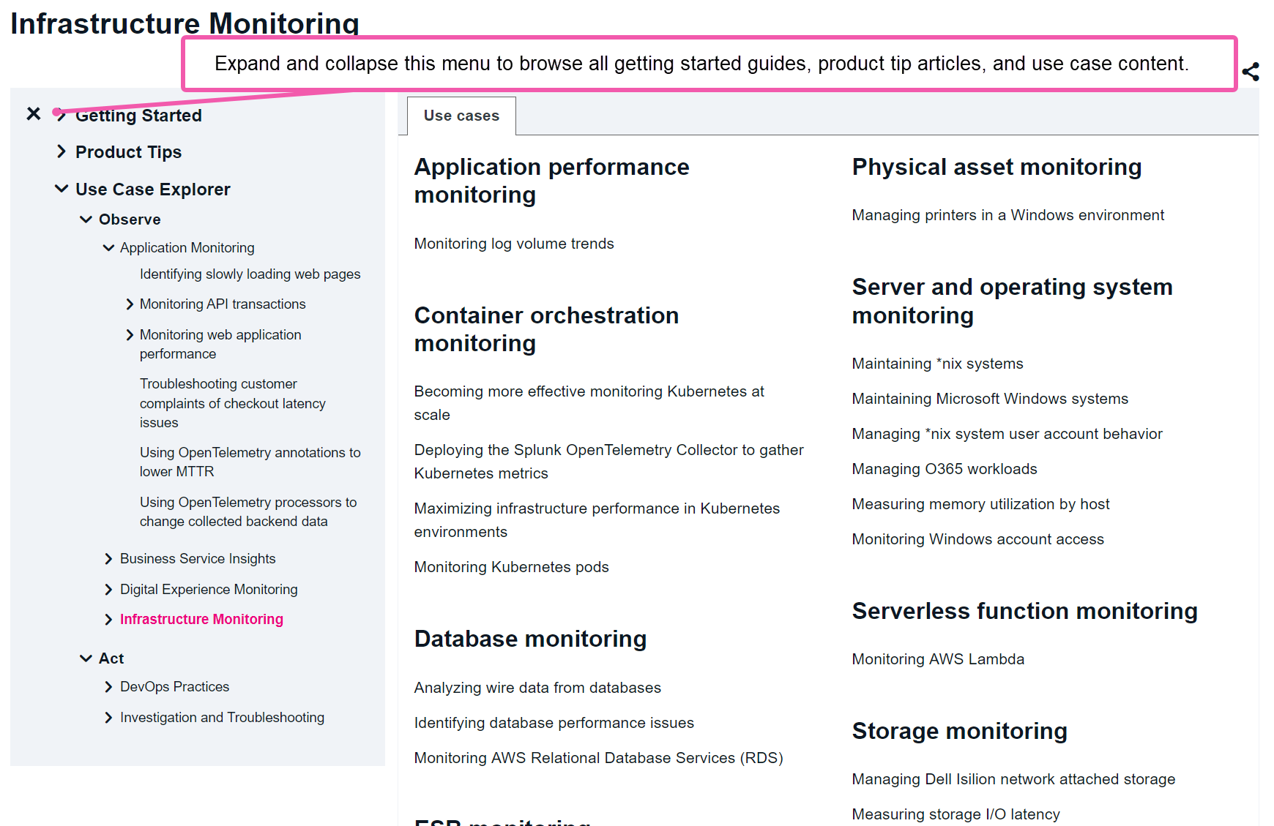Screen dimensions: 1274x826
Task: Open Monitoring Windows account access link
Action: 977,539
